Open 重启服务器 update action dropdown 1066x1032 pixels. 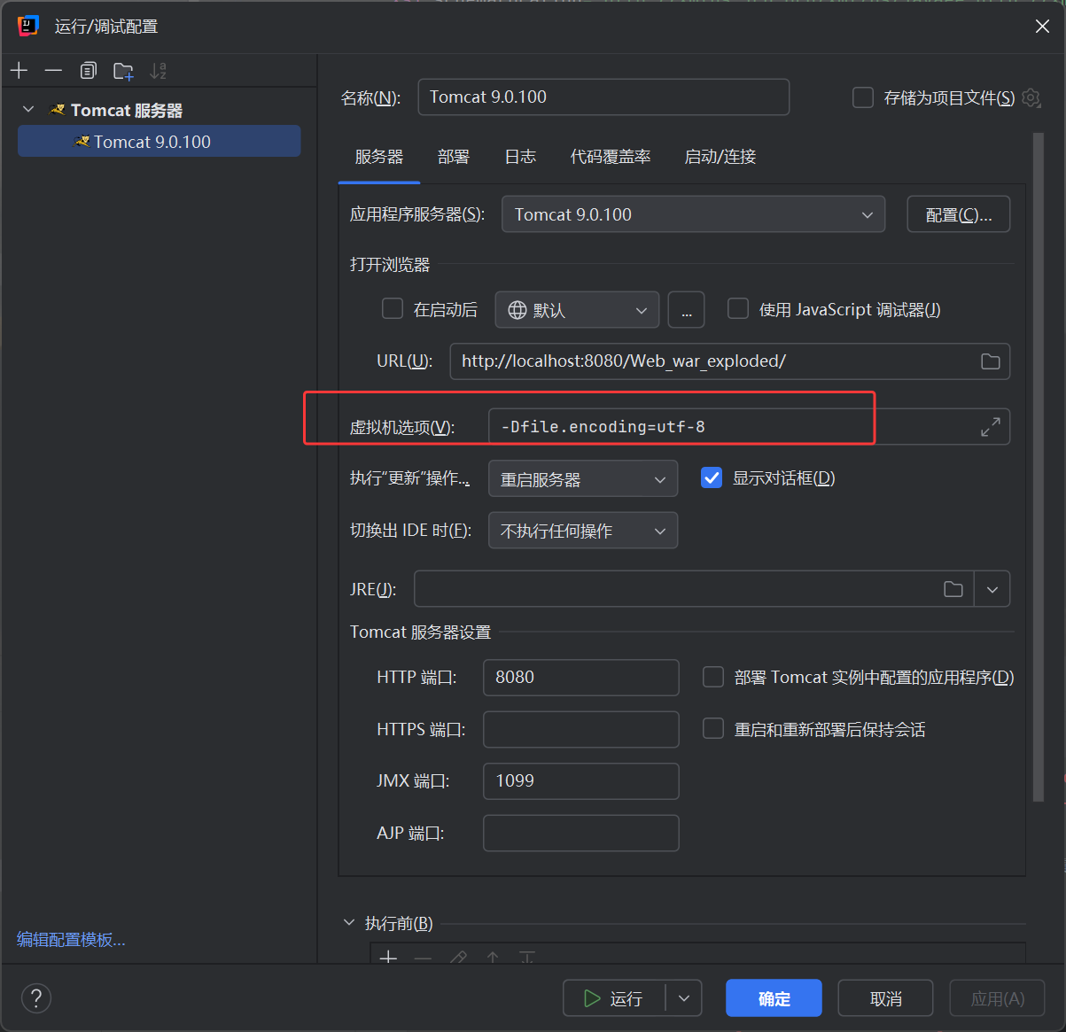click(583, 479)
